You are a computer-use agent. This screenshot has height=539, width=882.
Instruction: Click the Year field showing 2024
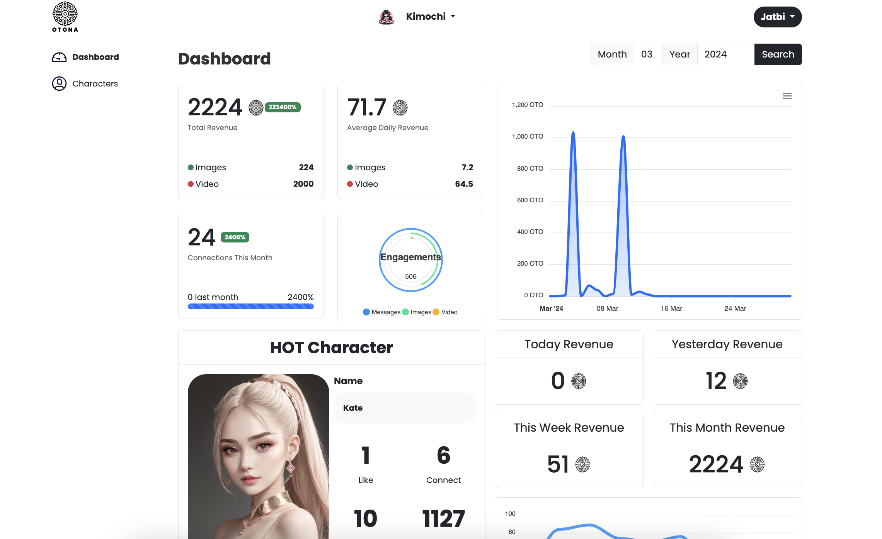(x=725, y=54)
